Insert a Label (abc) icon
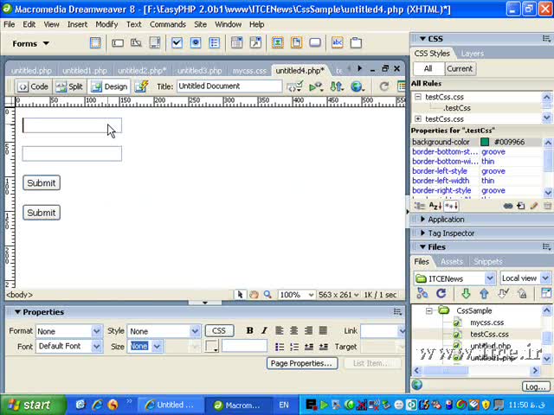 pyautogui.click(x=338, y=43)
